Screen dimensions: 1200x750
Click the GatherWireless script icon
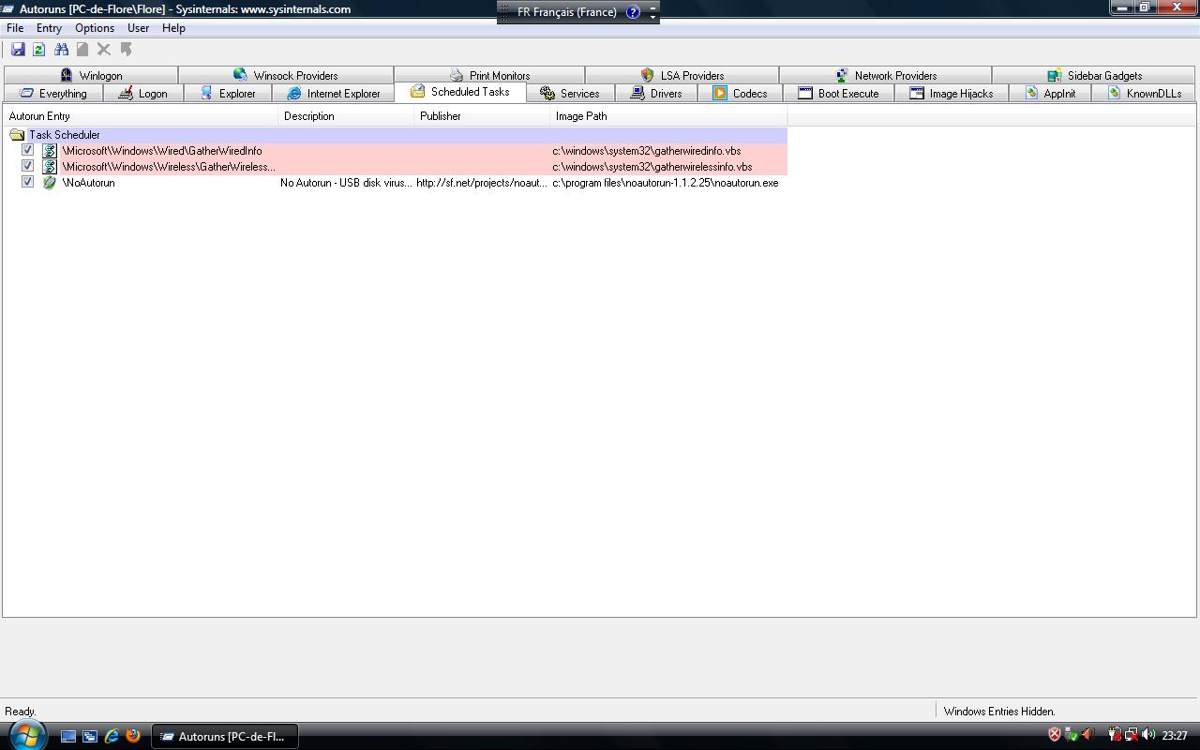click(50, 167)
